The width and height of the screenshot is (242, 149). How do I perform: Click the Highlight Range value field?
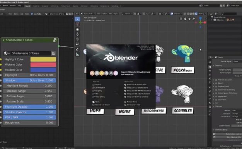(29, 86)
